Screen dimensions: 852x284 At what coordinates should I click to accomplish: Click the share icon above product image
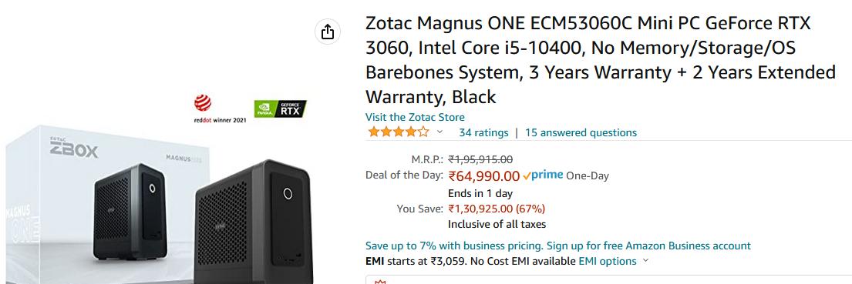(328, 32)
